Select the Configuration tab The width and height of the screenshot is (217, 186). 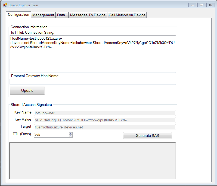point(18,14)
